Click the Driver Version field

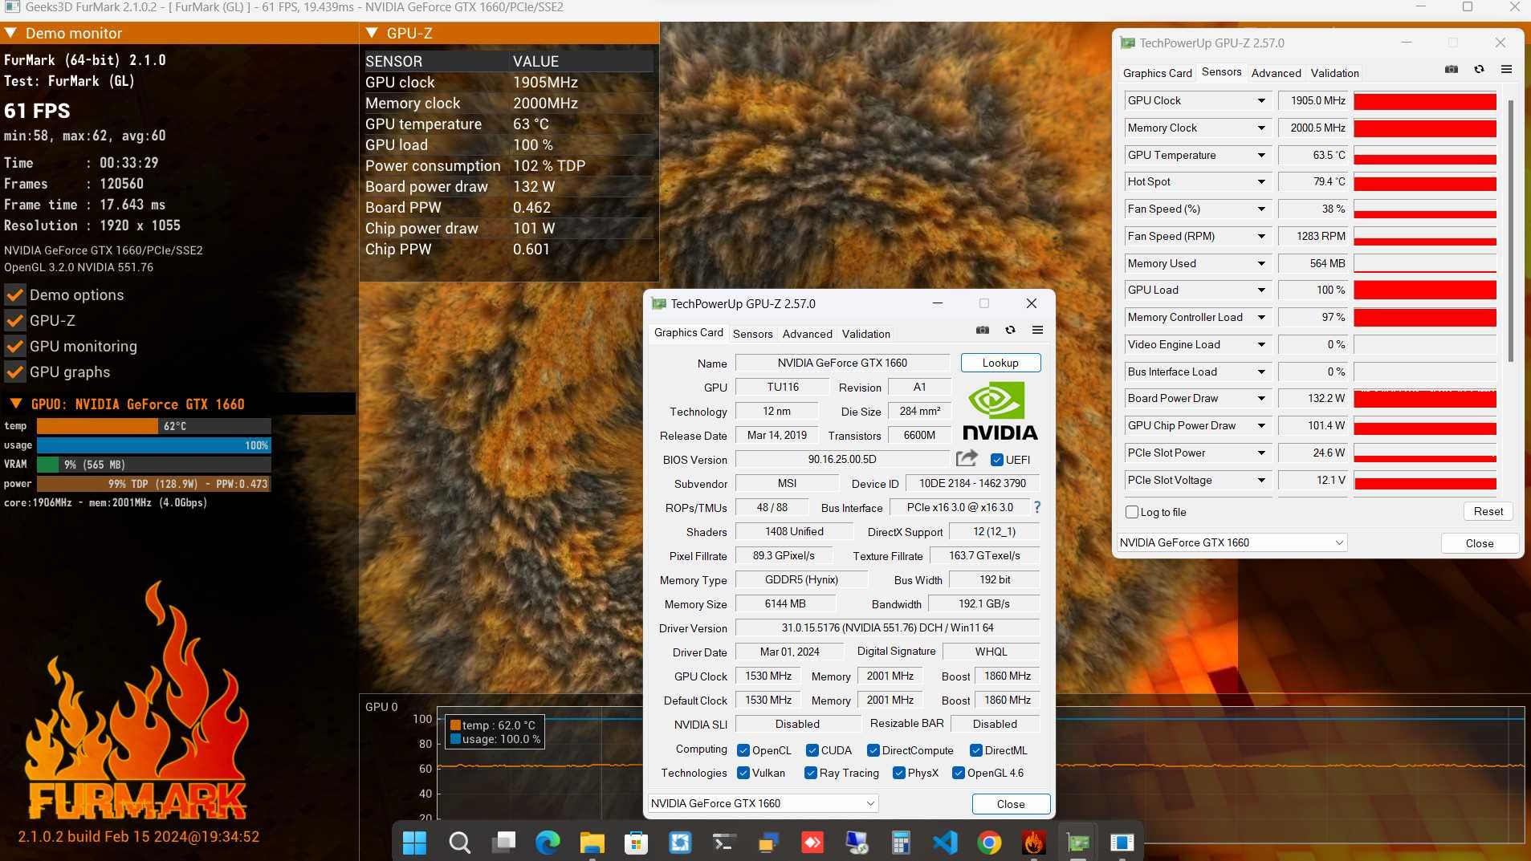(887, 627)
